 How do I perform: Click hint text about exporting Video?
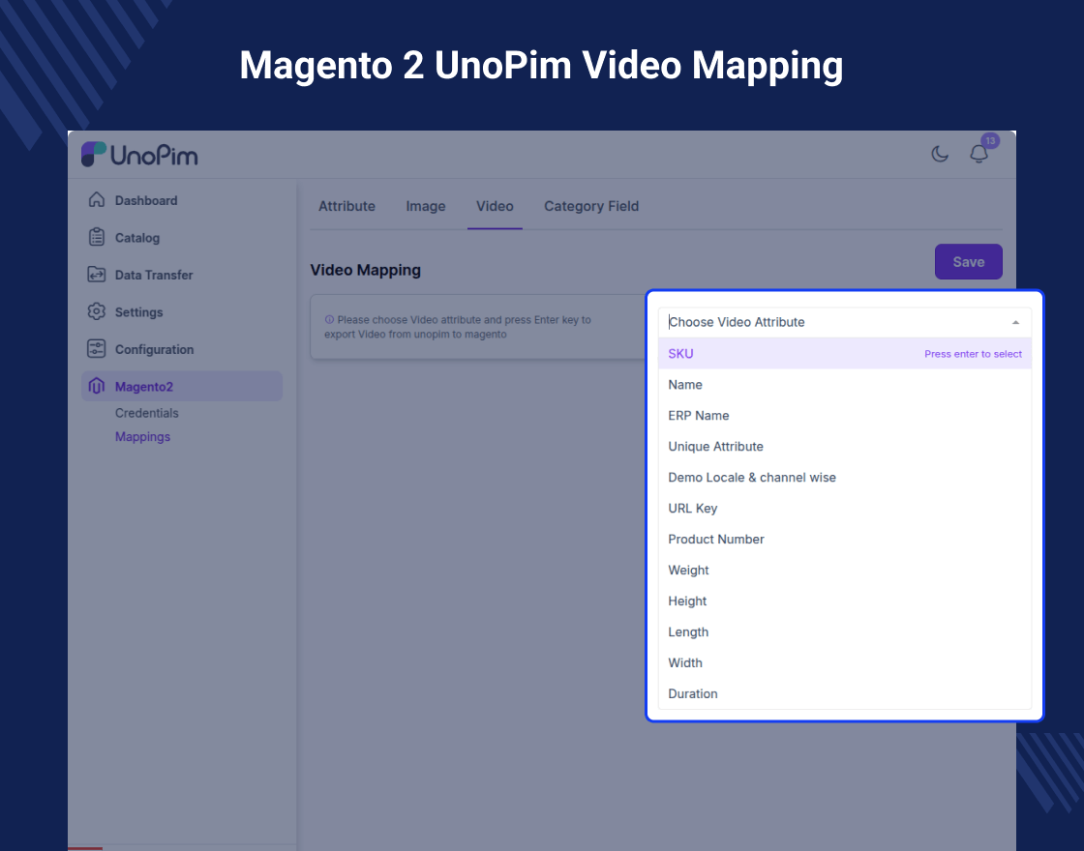pos(458,327)
